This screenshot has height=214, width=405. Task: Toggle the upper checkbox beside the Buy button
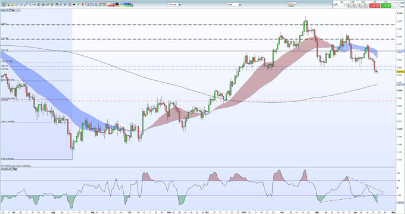pyautogui.click(x=394, y=3)
